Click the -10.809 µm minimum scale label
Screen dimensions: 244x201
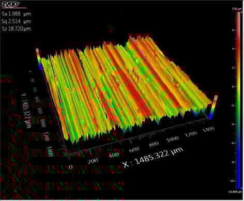click(x=235, y=192)
